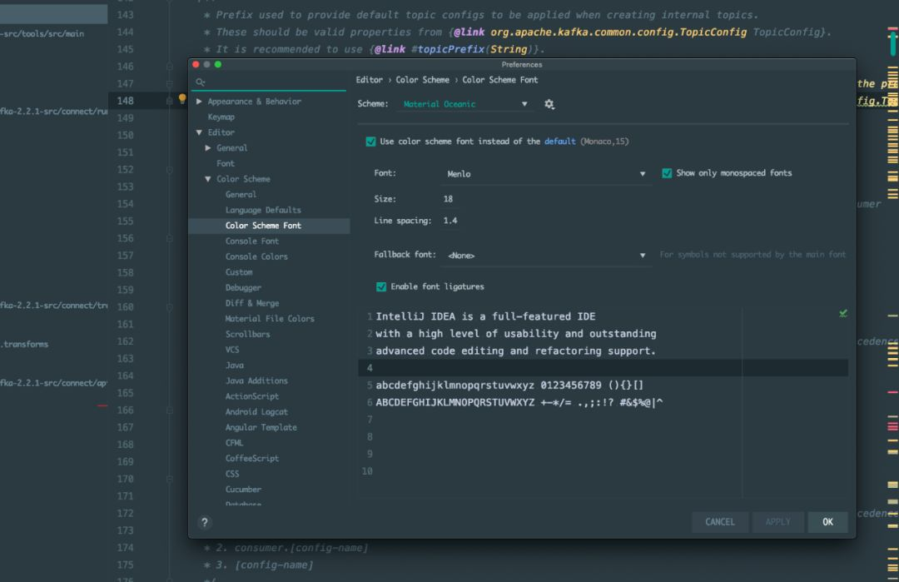Open Material File Colors page
Screen dimensions: 899x582
(x=270, y=318)
